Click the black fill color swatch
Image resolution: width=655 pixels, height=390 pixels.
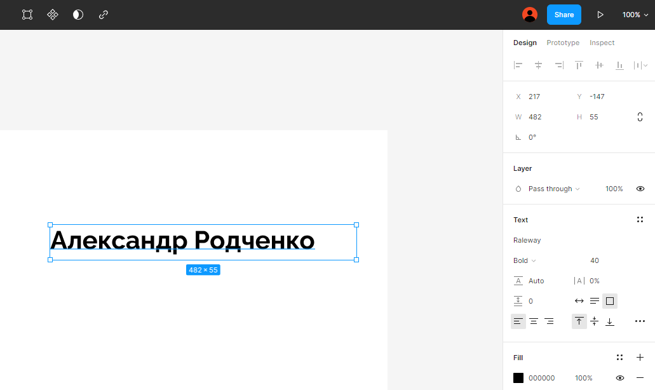tap(518, 378)
